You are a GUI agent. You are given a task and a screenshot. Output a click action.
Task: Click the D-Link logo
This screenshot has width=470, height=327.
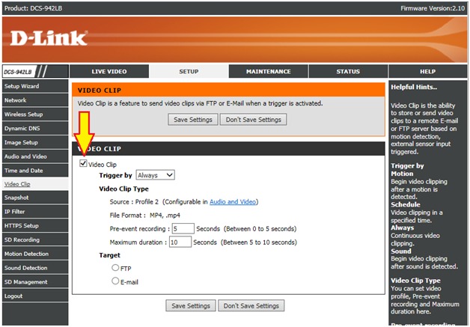[x=49, y=38]
